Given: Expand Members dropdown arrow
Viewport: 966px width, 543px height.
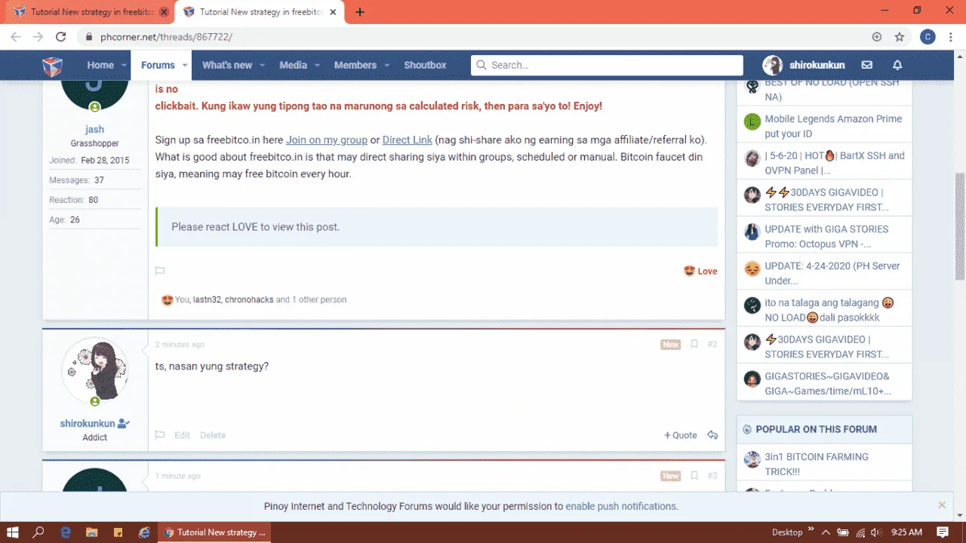Looking at the screenshot, I should pyautogui.click(x=387, y=66).
